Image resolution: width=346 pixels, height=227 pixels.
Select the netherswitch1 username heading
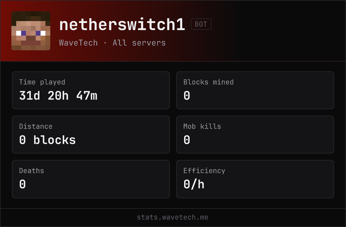[x=122, y=25]
